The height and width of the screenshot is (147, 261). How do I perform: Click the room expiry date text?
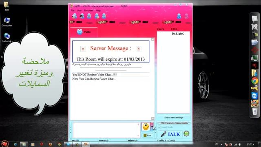coord(111,59)
